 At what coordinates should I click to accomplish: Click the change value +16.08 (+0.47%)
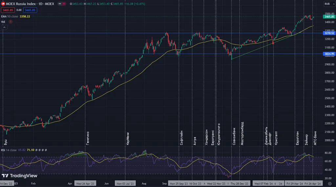tap(135, 4)
